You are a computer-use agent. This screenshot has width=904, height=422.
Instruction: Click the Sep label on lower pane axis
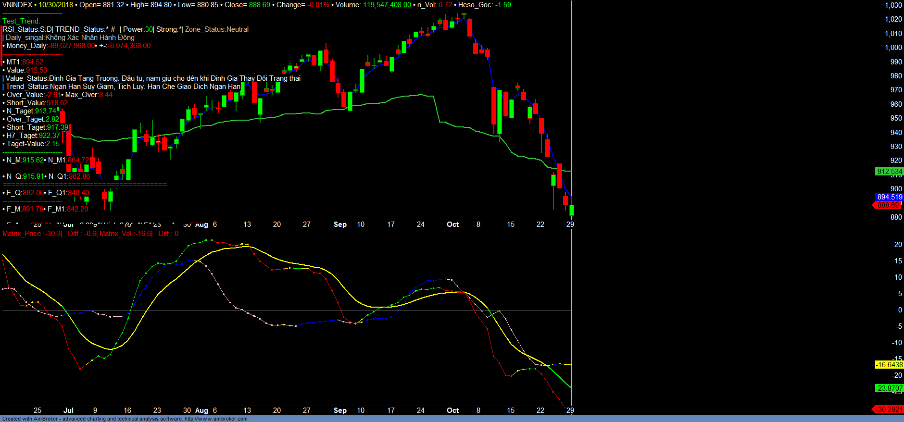click(x=340, y=410)
